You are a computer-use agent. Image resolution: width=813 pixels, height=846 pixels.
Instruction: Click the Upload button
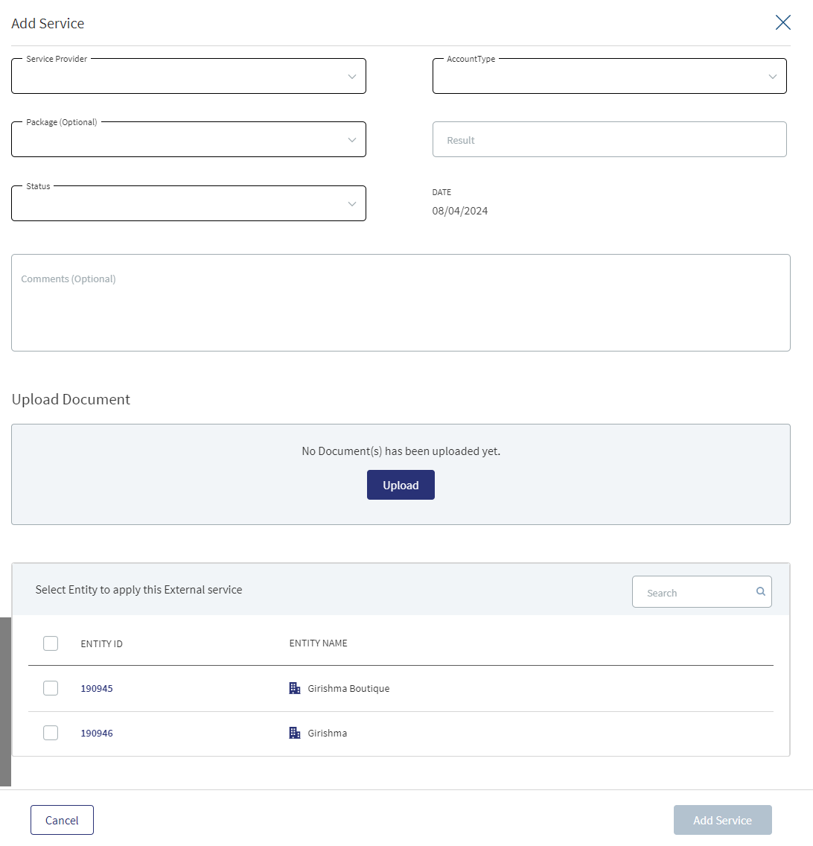pyautogui.click(x=401, y=485)
